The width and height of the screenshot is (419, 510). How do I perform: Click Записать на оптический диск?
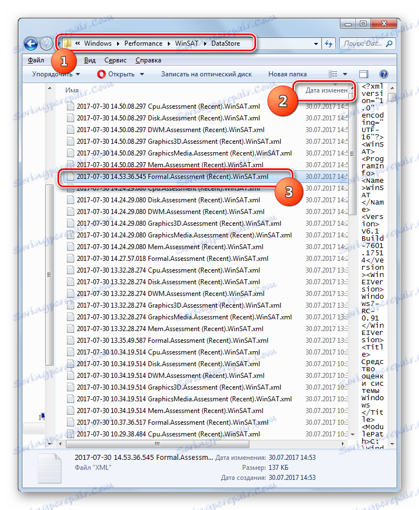(206, 74)
